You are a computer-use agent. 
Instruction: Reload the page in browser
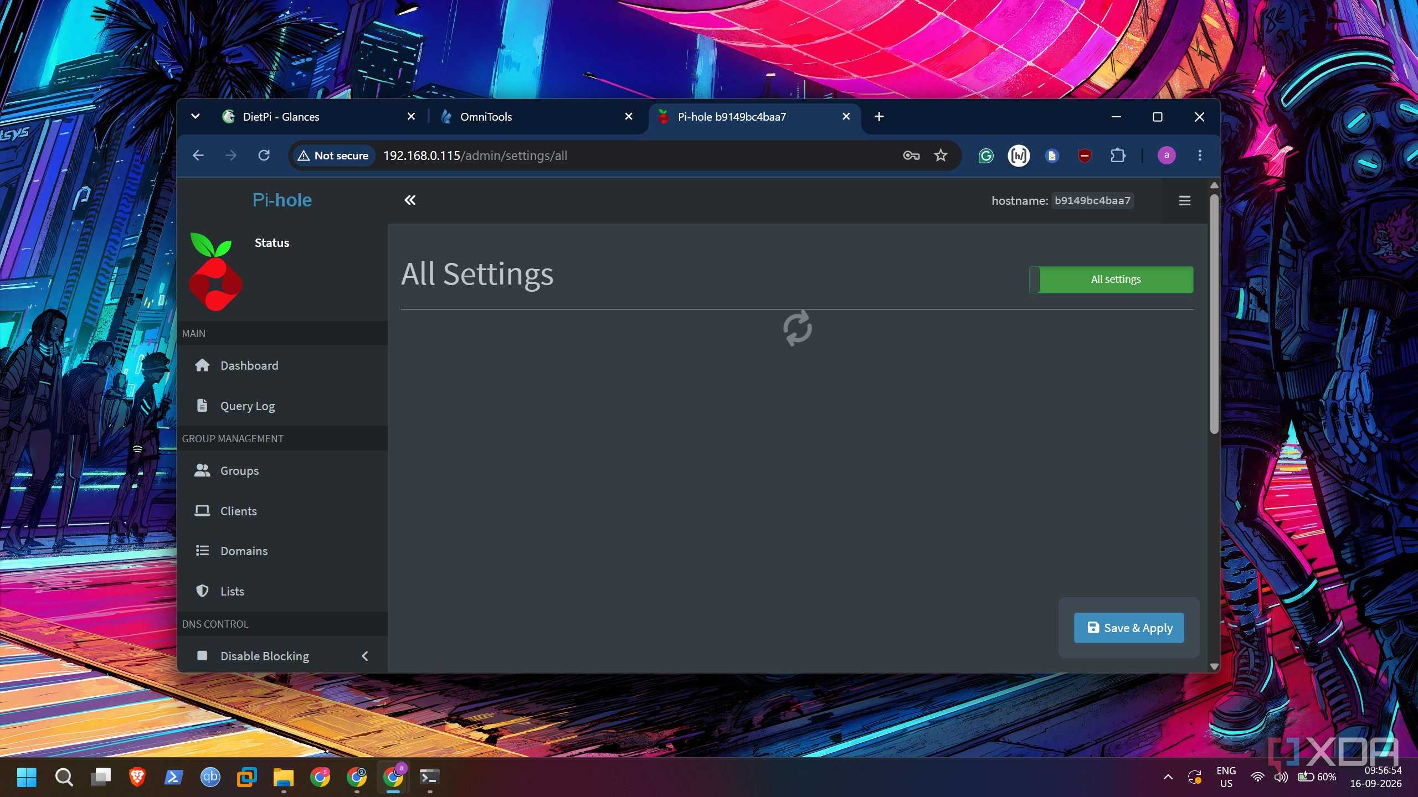(264, 156)
